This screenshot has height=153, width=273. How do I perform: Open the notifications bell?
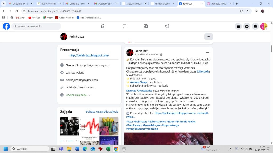(x=255, y=26)
